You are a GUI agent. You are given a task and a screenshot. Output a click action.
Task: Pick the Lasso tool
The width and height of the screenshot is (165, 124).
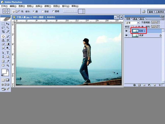(x=3, y=28)
